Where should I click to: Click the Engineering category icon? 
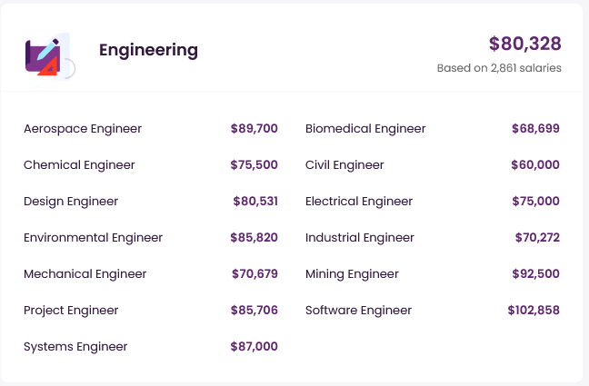coord(48,54)
